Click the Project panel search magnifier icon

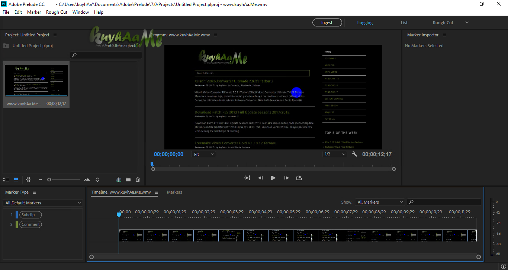tap(74, 55)
